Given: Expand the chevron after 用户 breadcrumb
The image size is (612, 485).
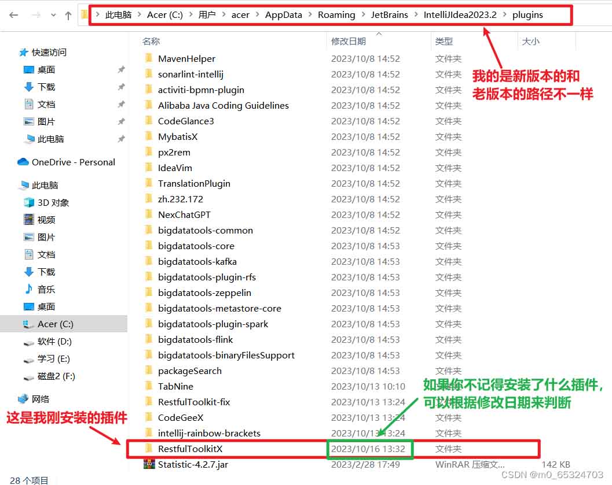Looking at the screenshot, I should [223, 15].
